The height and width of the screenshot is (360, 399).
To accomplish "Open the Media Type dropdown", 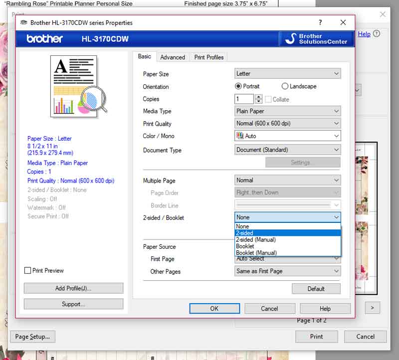I will click(288, 111).
